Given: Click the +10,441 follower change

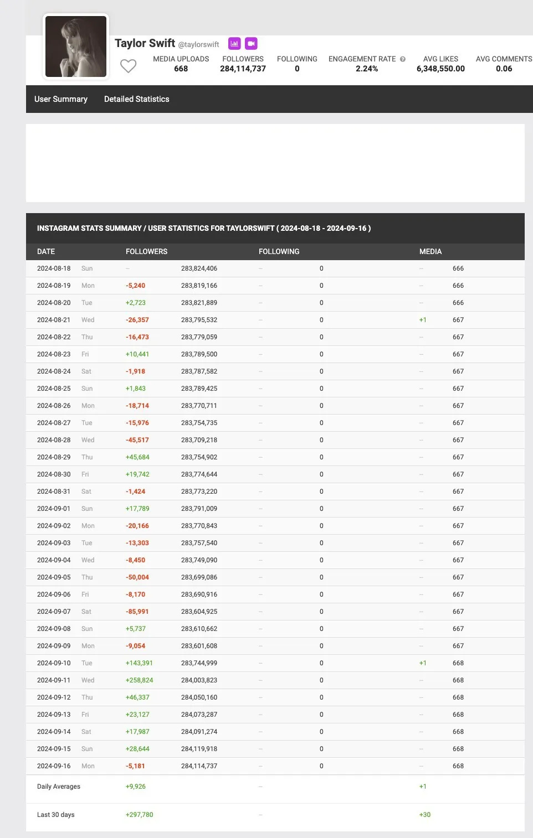Looking at the screenshot, I should click(137, 354).
